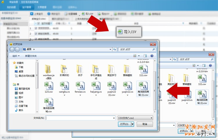Click the 新建文件夹 new folder button
This screenshot has width=218, height=140.
(31, 56)
